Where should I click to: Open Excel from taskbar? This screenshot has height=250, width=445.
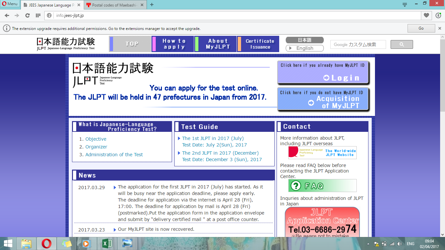107,243
